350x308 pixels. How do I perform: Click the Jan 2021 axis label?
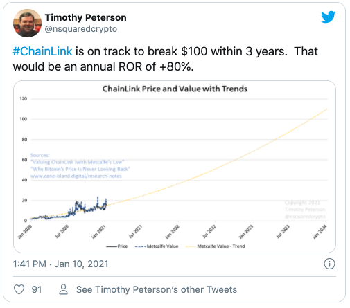[98, 232]
